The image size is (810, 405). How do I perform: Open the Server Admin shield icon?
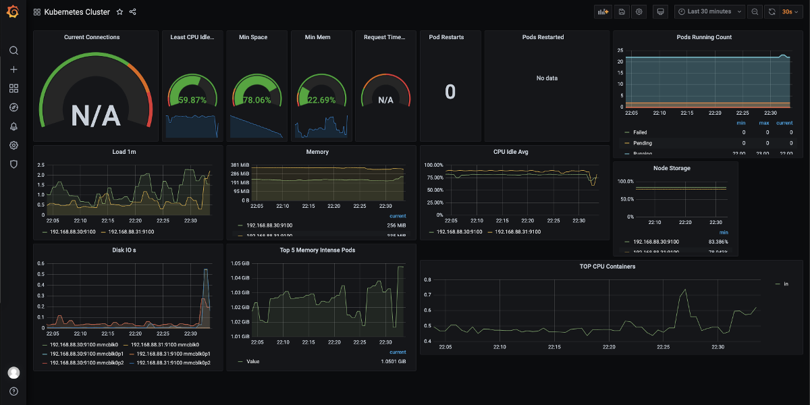coord(13,164)
